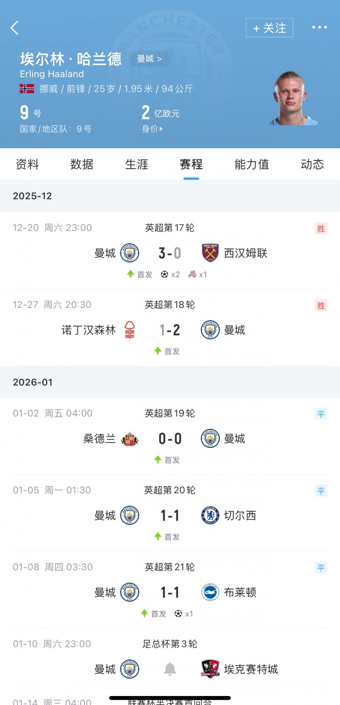Viewport: 340px width, 705px height.
Task: Expand the 身价 market value details arrow
Action: [x=161, y=129]
